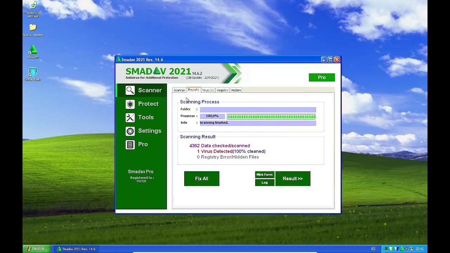Click the Smadav triangle tray icon

(x=402, y=249)
